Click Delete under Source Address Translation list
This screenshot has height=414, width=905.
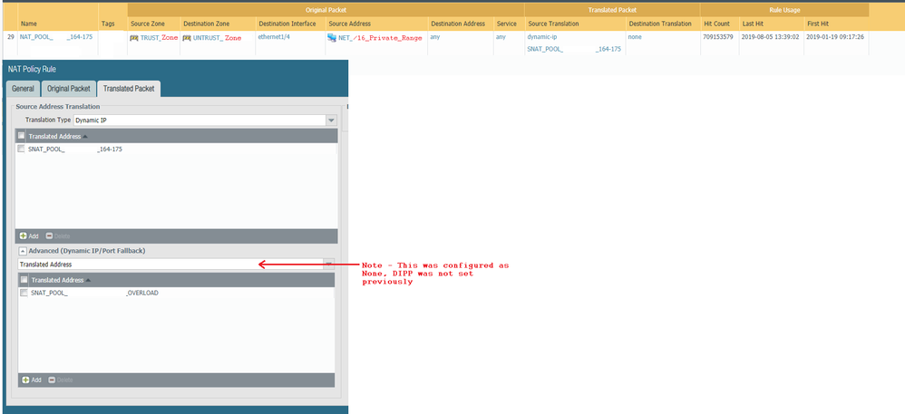click(x=56, y=235)
